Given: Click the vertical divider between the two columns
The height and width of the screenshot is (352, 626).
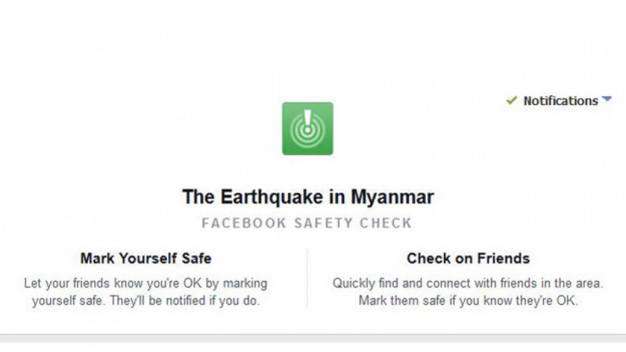Looking at the screenshot, I should [307, 279].
